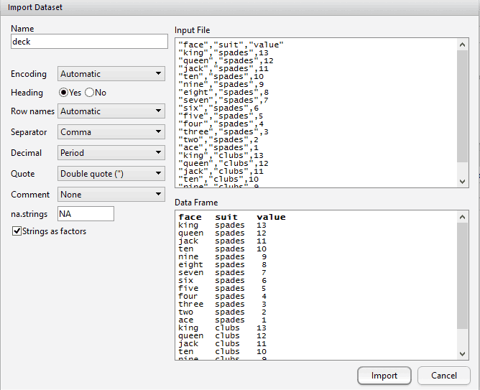Click the "seven","spades",7 line in Input File

click(223, 100)
